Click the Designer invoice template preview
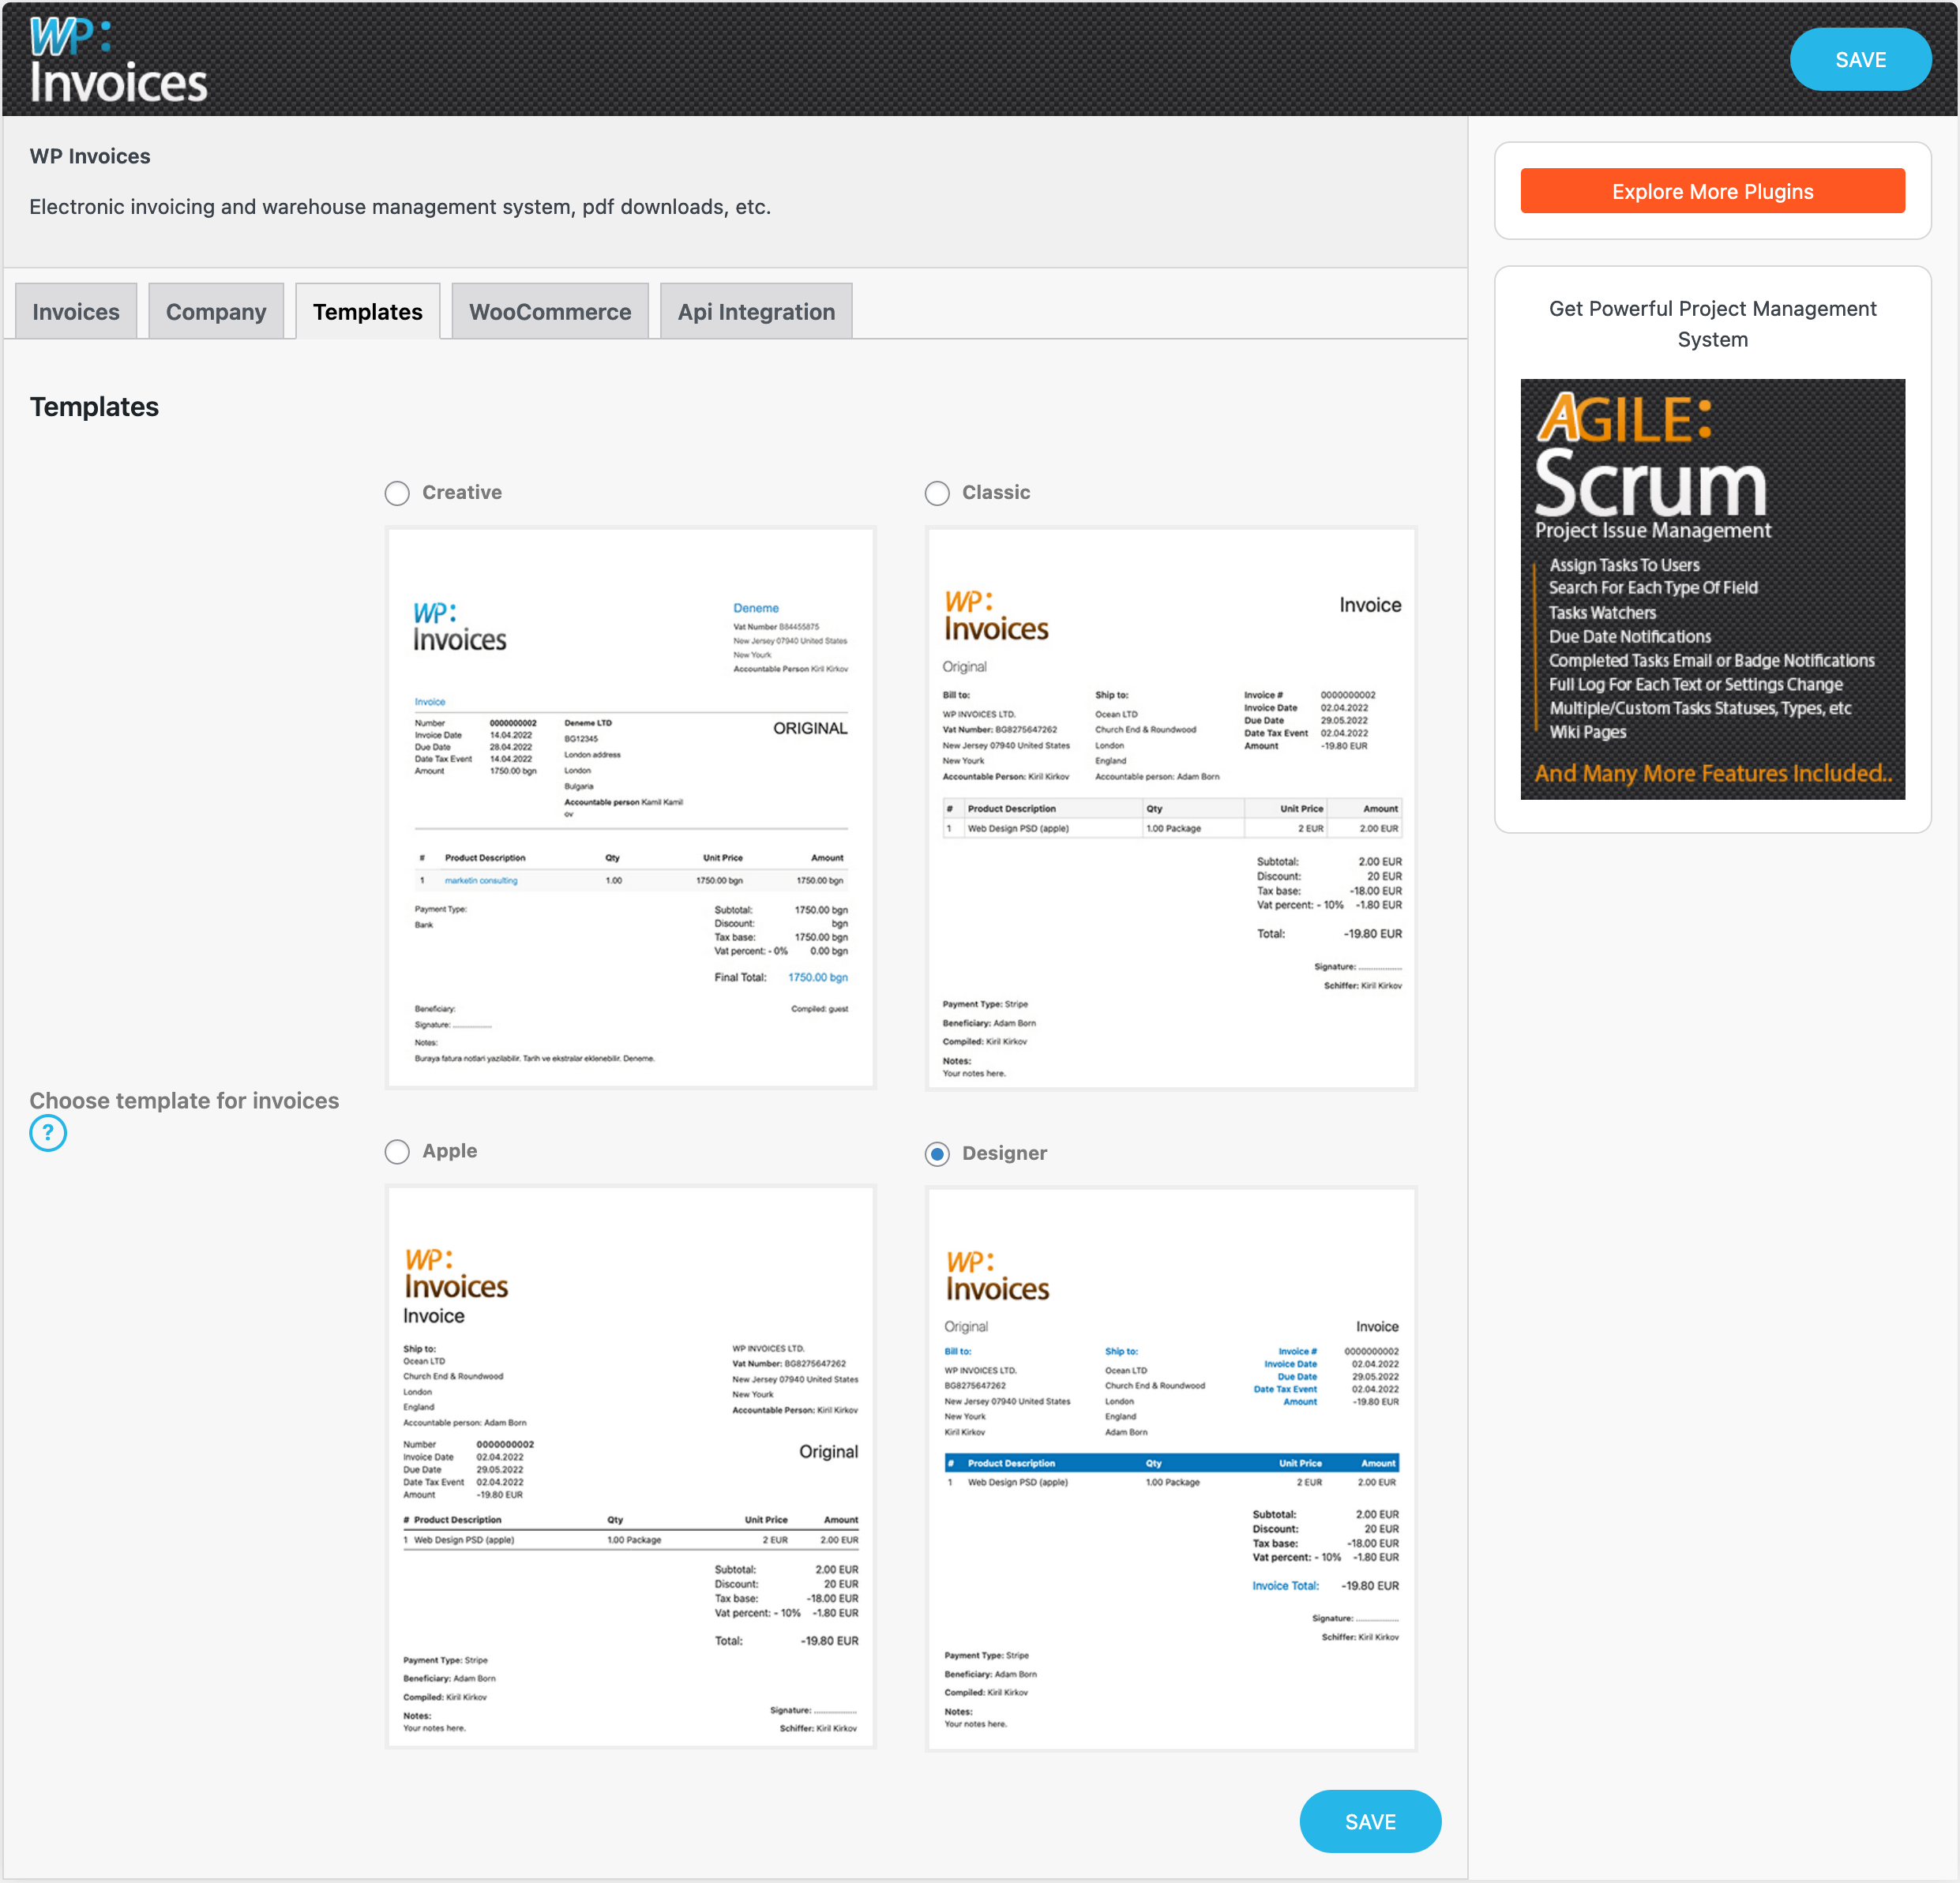The width and height of the screenshot is (1960, 1883). click(x=1171, y=1468)
